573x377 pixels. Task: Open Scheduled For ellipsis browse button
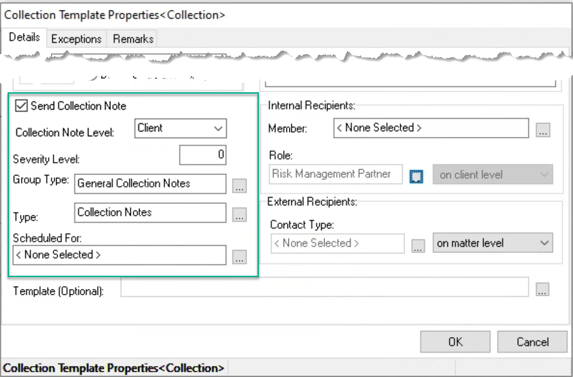click(239, 257)
